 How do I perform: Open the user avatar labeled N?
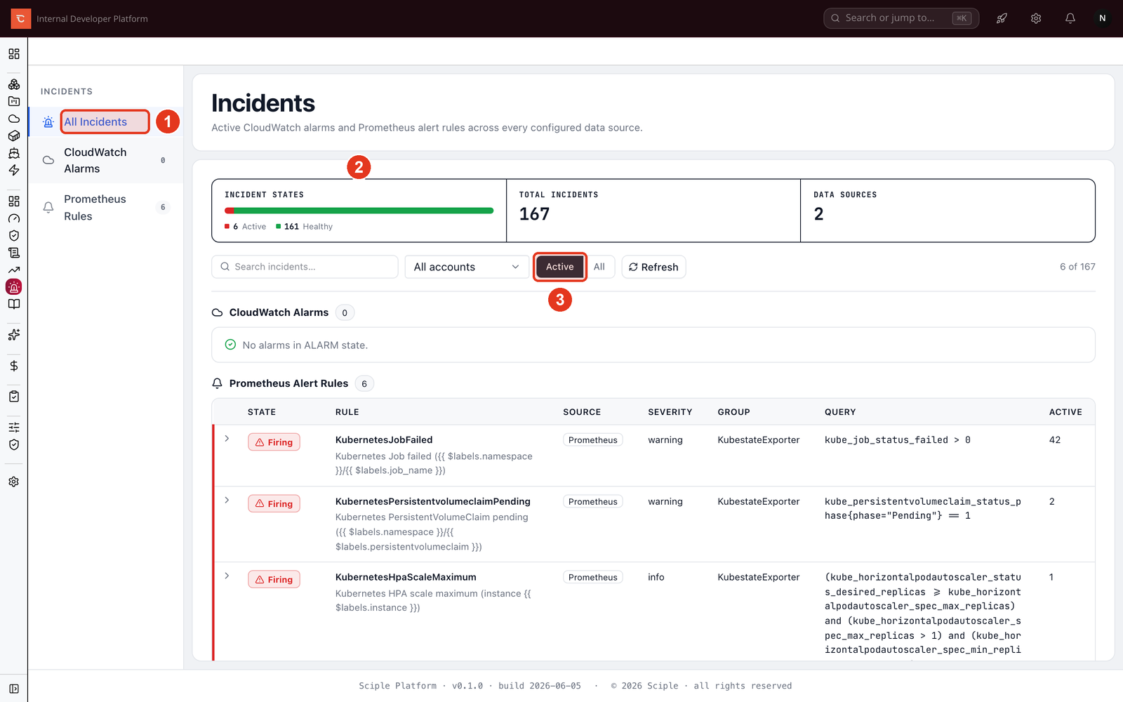(1103, 18)
